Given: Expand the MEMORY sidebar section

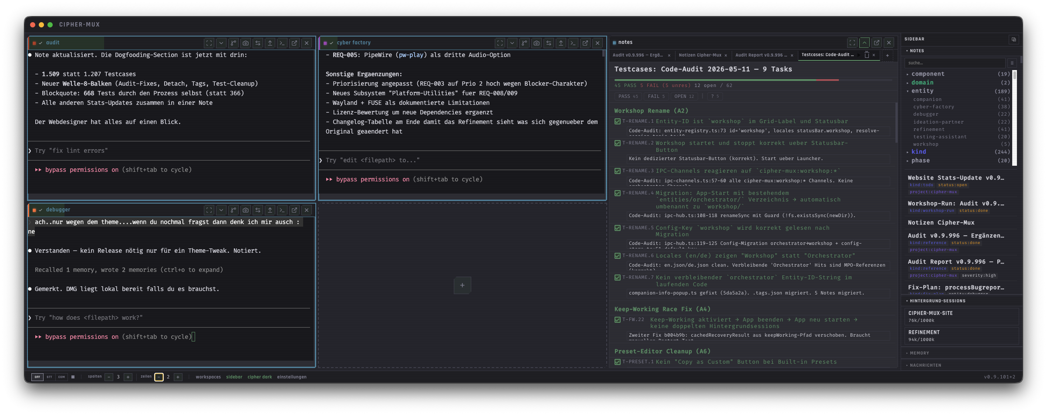Looking at the screenshot, I should pos(962,353).
